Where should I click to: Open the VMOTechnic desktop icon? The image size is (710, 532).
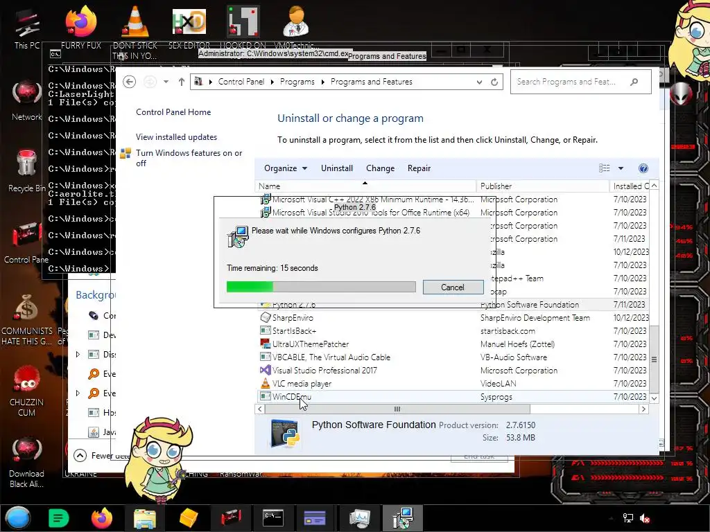click(x=296, y=28)
